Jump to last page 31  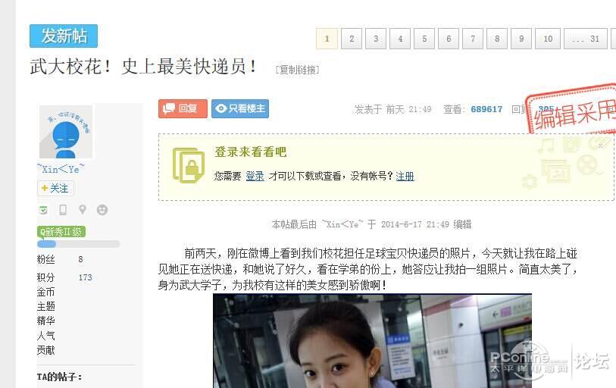pyautogui.click(x=586, y=39)
